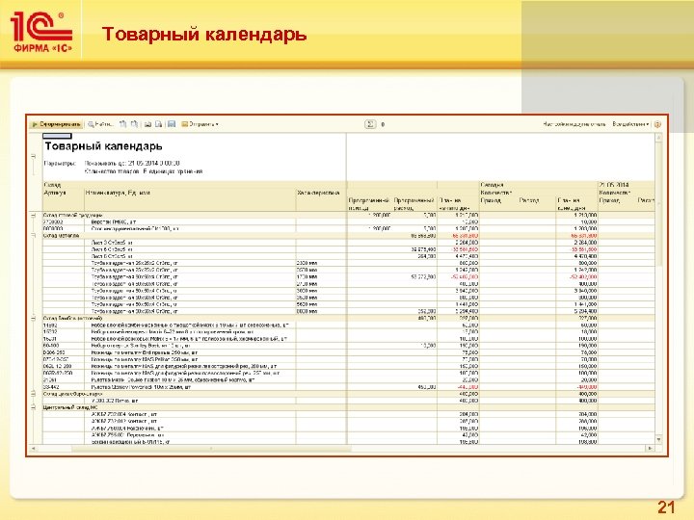Viewport: 694px width, 520px height.
Task: Open the Найти search tool
Action: [x=100, y=124]
